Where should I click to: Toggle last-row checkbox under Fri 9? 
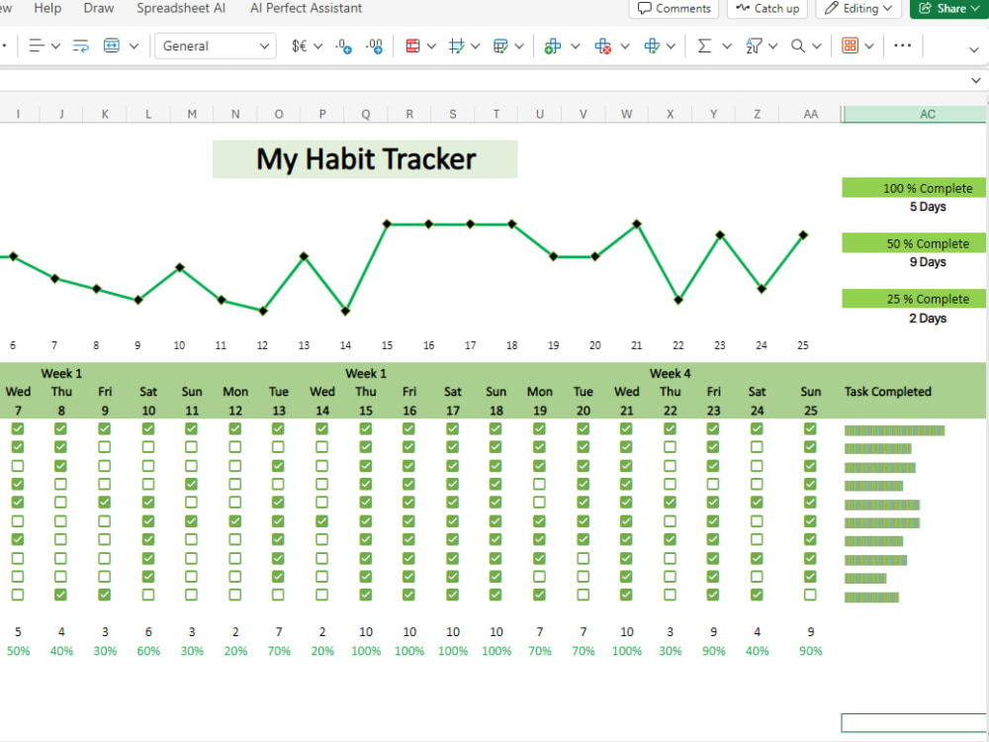pyautogui.click(x=105, y=595)
